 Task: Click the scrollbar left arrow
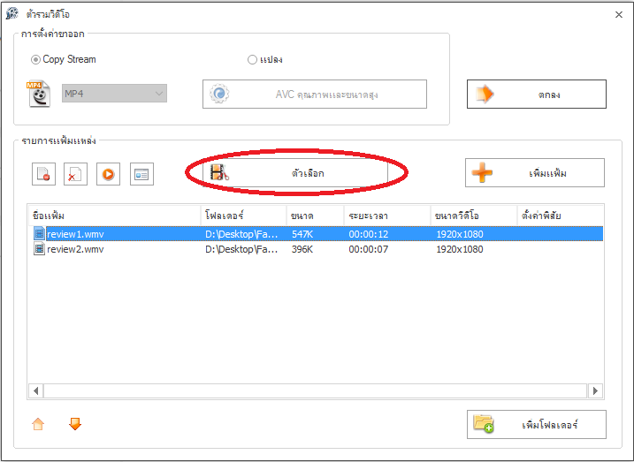[x=36, y=390]
